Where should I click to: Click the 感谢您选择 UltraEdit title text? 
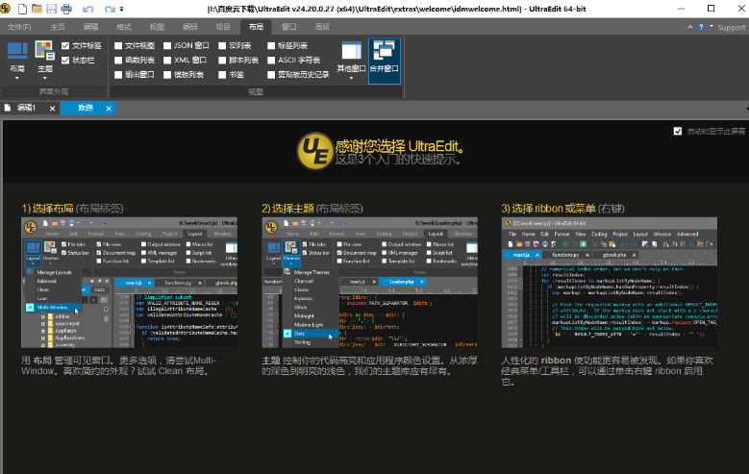pos(399,146)
